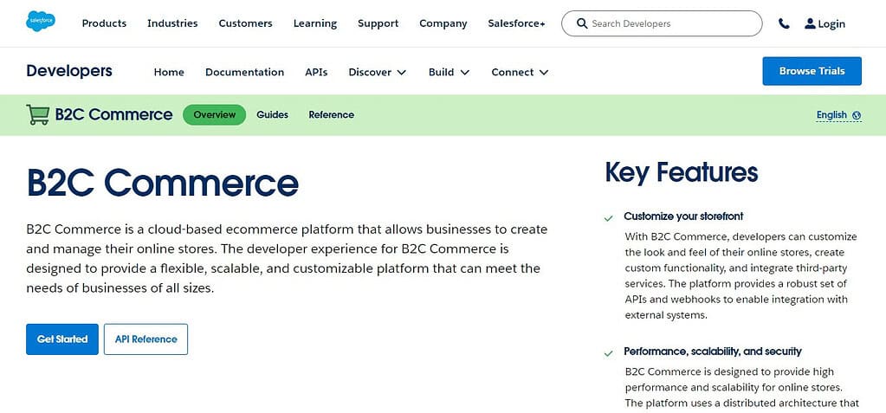Switch to the Guides tab

click(272, 114)
